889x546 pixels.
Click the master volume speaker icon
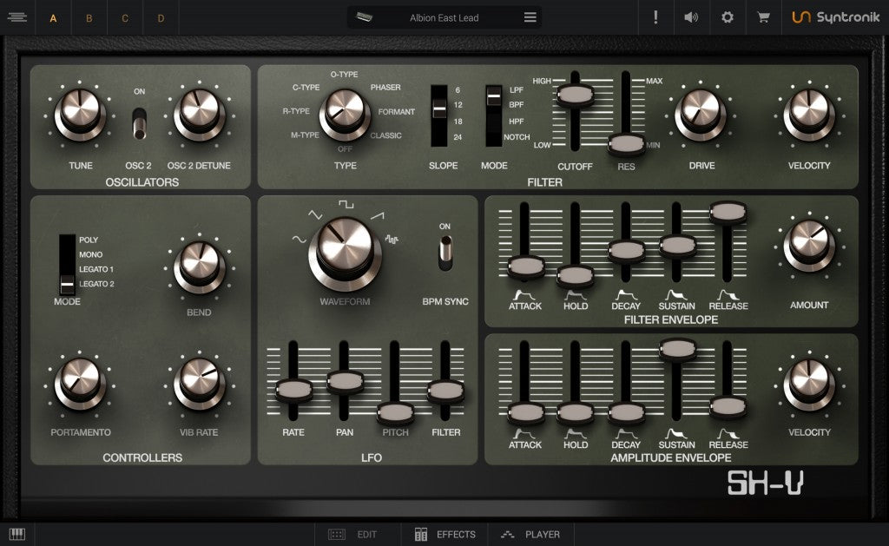(691, 16)
